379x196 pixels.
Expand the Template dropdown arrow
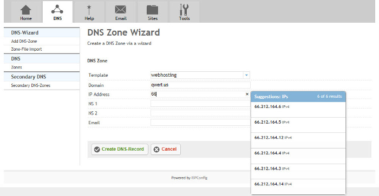coord(246,75)
